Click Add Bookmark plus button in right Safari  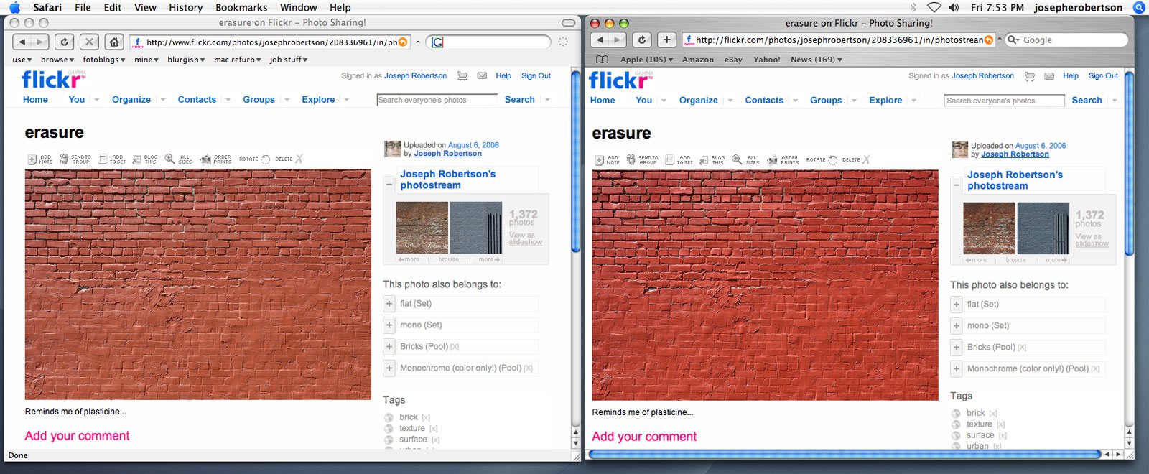666,39
